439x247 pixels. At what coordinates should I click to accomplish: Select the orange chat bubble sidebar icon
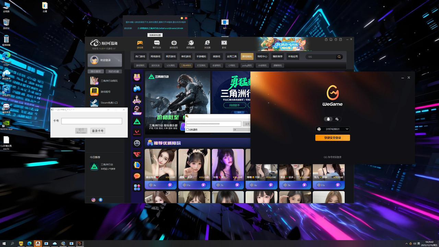[137, 176]
